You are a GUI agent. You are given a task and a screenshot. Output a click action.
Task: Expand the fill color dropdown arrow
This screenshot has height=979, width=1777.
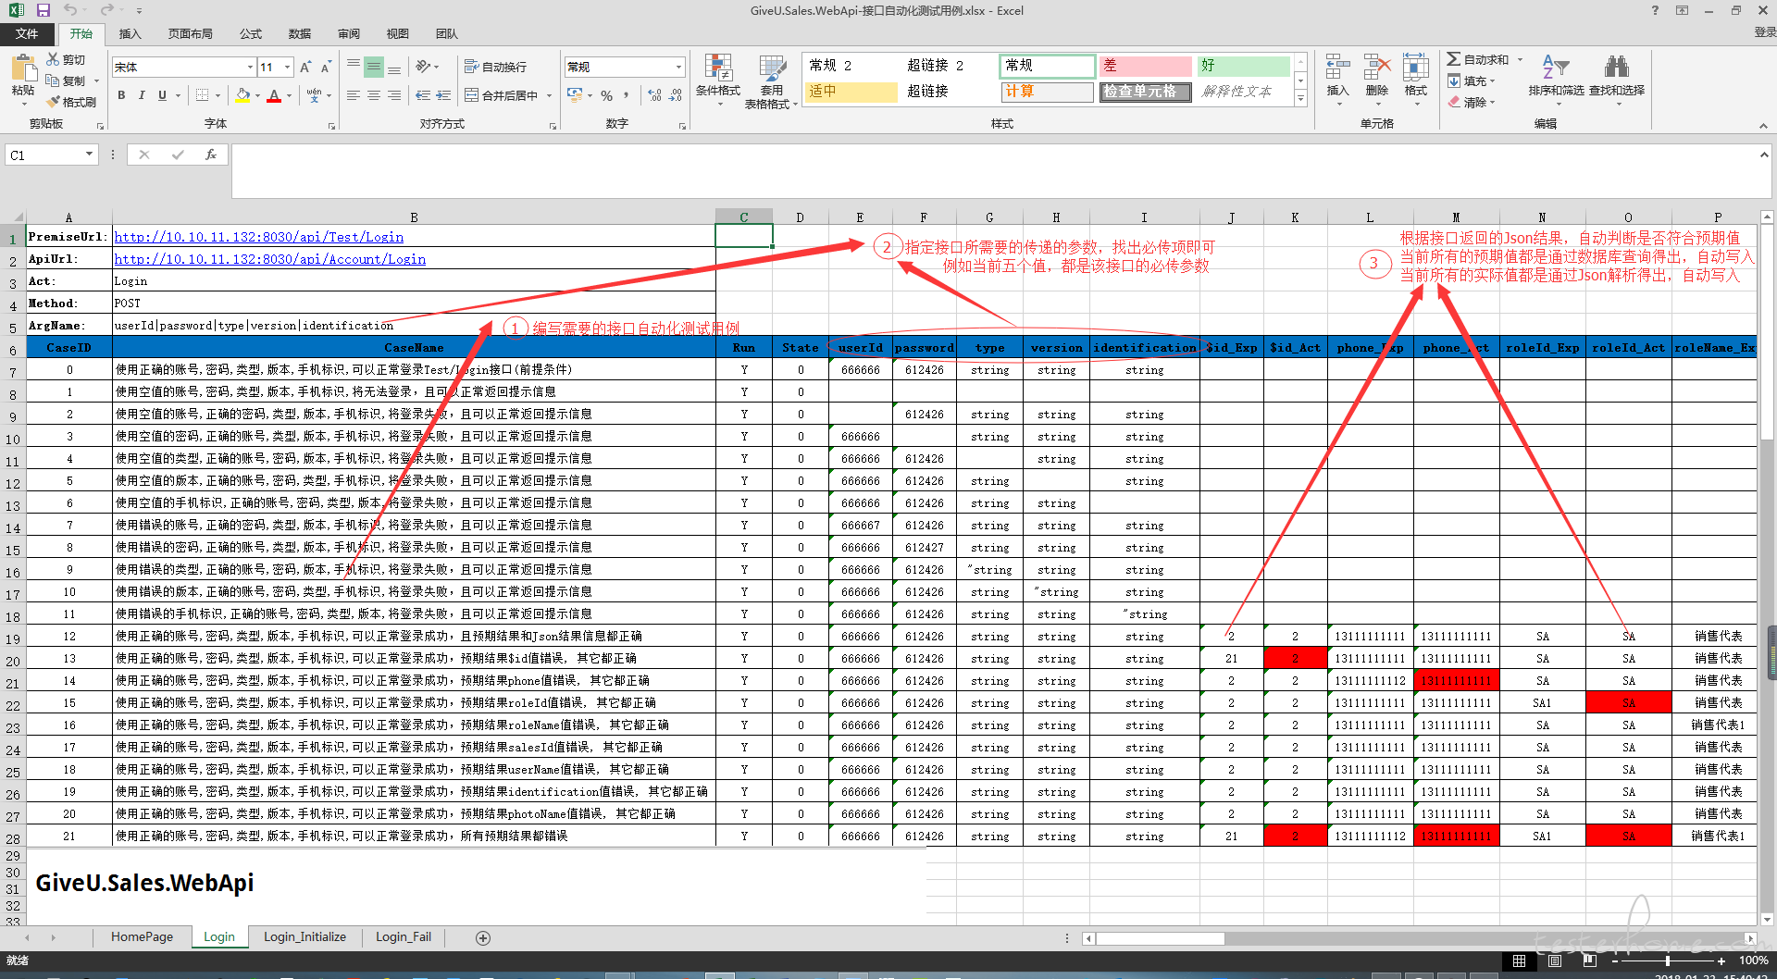[x=257, y=95]
